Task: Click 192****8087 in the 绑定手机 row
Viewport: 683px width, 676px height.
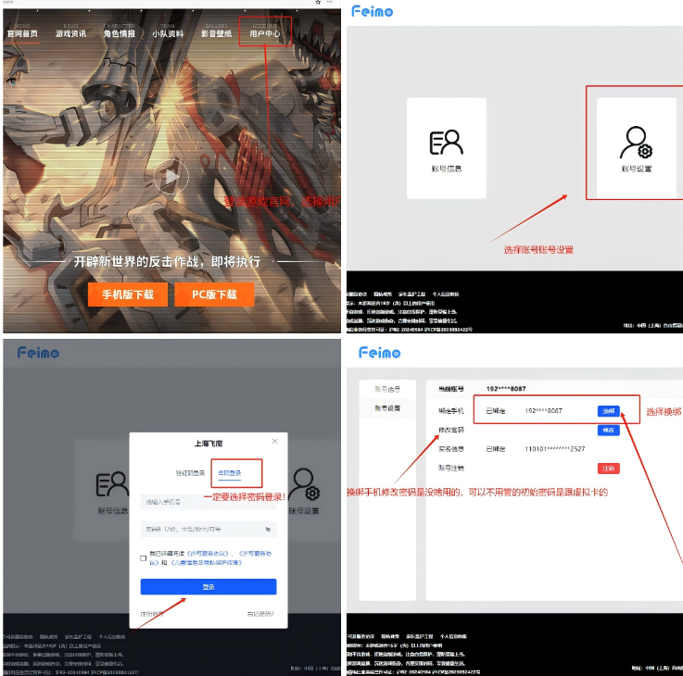Action: [x=544, y=410]
